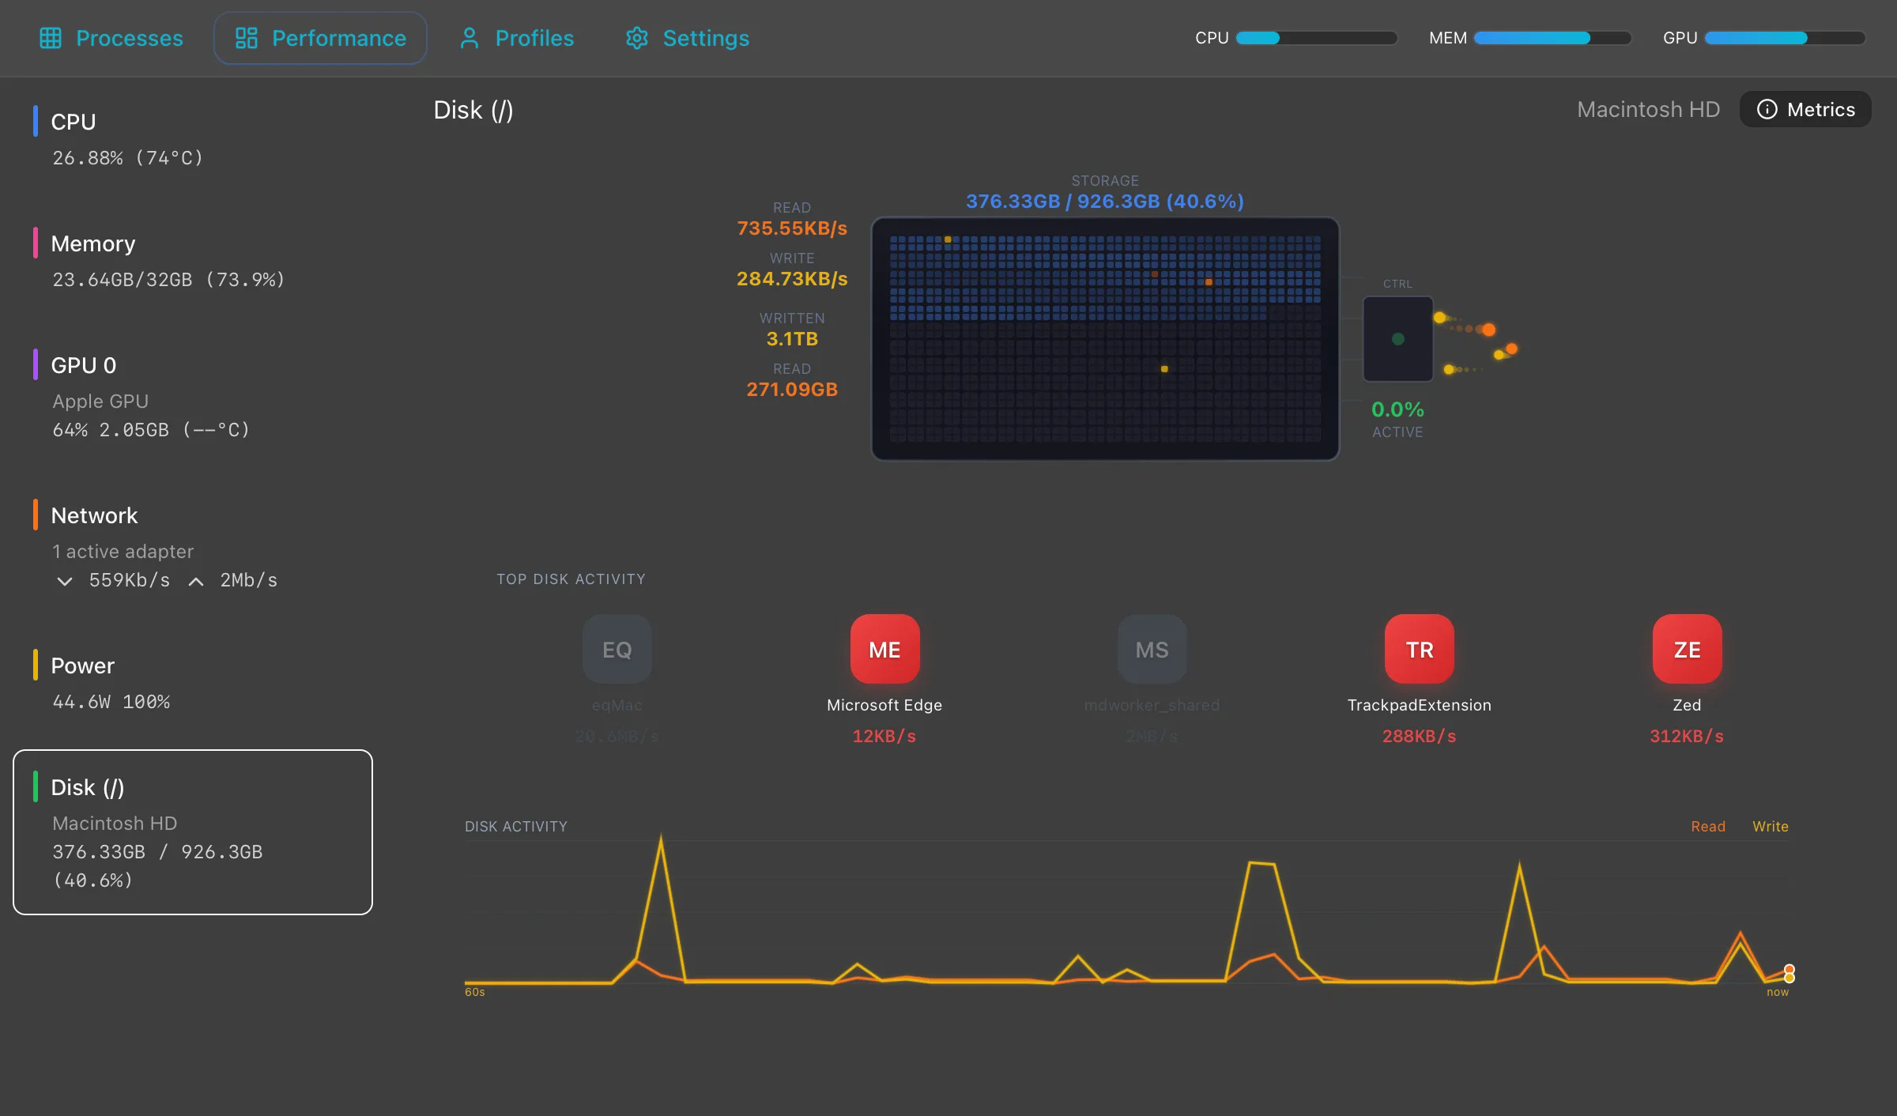Open the Profiles tab
1897x1116 pixels.
pyautogui.click(x=516, y=37)
